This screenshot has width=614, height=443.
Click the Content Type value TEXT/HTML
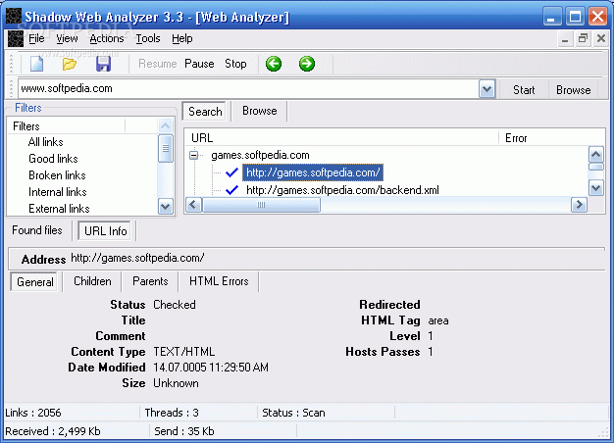click(x=184, y=352)
